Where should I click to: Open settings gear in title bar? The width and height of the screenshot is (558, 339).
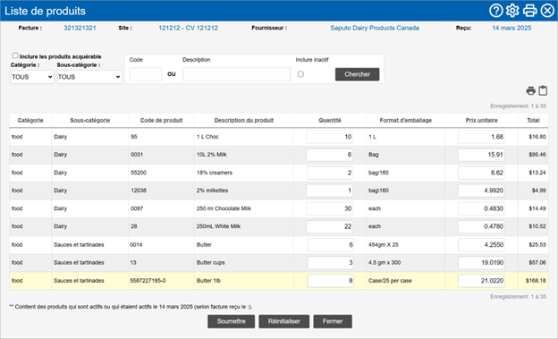(x=512, y=11)
